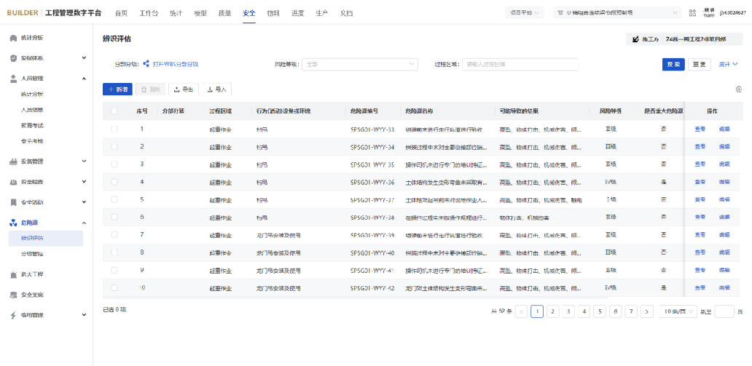Click the siren icon beside 危大工程

click(x=14, y=274)
